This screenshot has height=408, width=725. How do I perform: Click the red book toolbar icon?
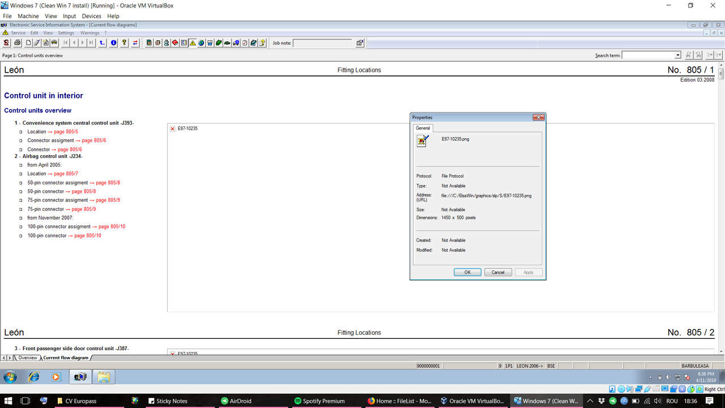pos(175,42)
